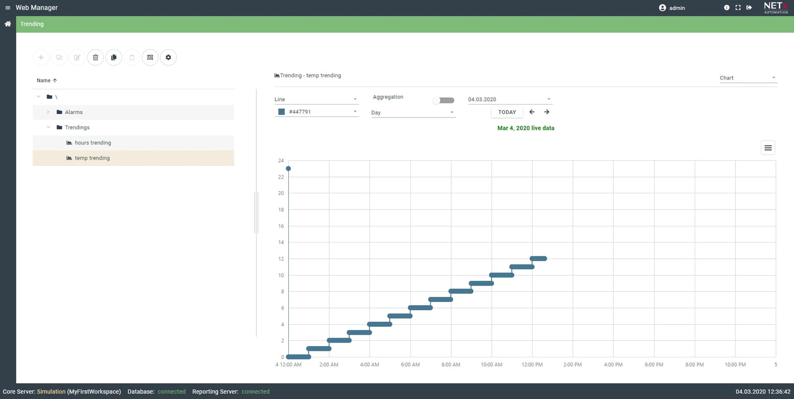
Task: Click the TODAY button
Action: click(507, 112)
